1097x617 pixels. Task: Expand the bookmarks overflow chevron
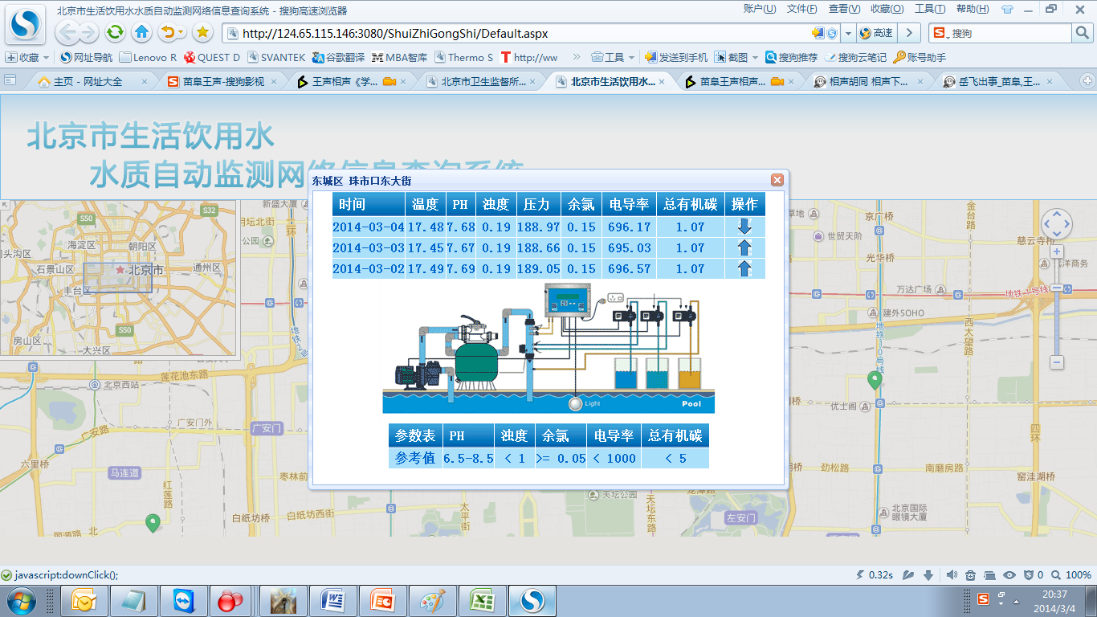576,58
